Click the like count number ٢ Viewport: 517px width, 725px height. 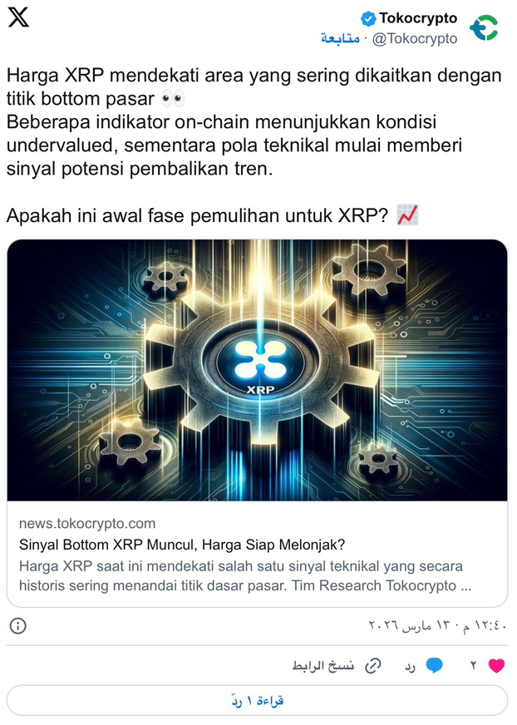click(x=474, y=666)
